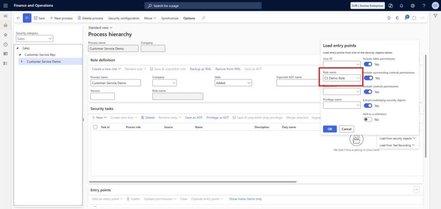
Task: Expand Customer Service Demo tree node arrow
Action: 22,61
